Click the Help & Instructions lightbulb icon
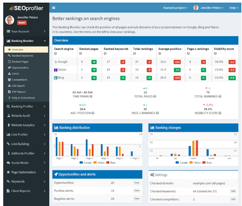 click(9, 98)
